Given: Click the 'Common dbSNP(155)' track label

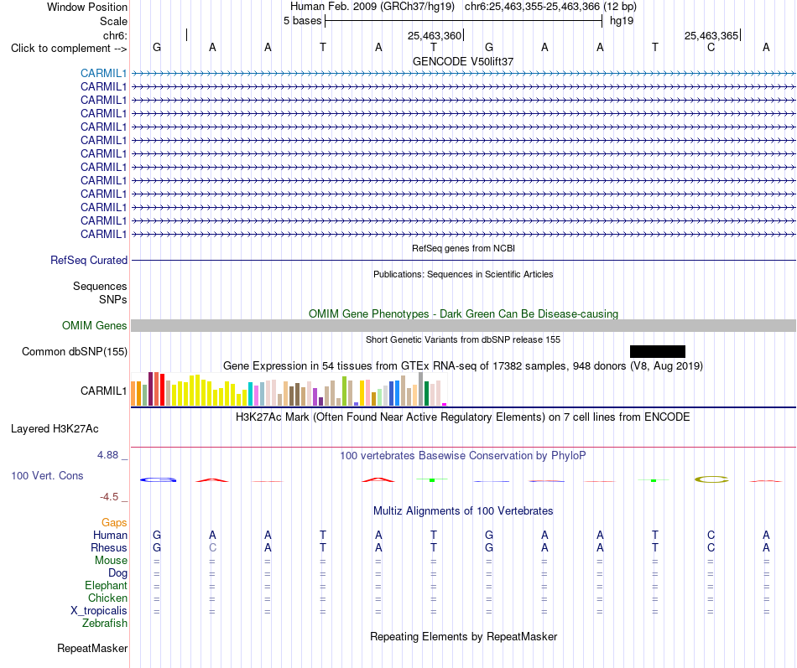Looking at the screenshot, I should click(75, 351).
